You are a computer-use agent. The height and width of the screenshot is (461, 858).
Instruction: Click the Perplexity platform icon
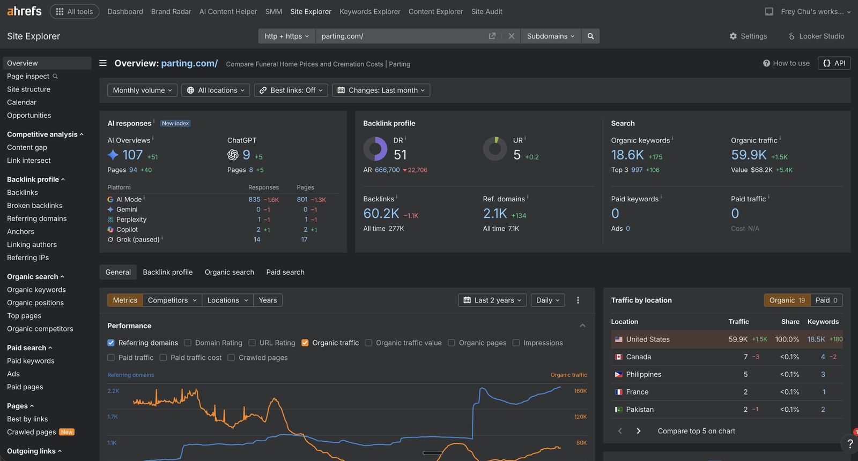pos(110,220)
